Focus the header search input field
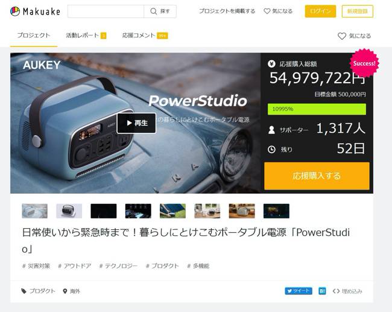This screenshot has width=392, height=312. tap(106, 11)
